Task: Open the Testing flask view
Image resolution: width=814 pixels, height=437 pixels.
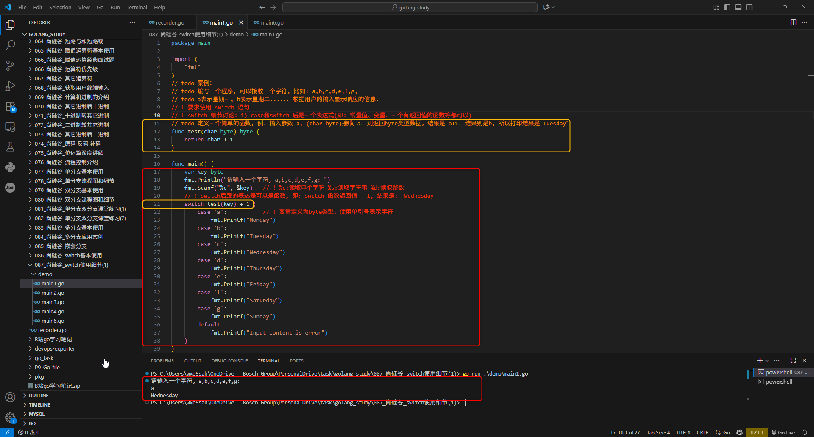Action: [x=10, y=147]
